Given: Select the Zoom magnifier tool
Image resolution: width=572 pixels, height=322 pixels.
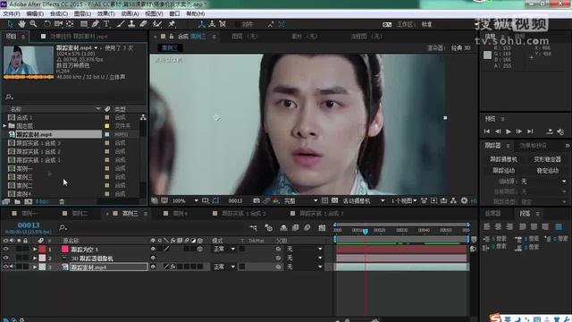Looking at the screenshot, I should click(33, 24).
